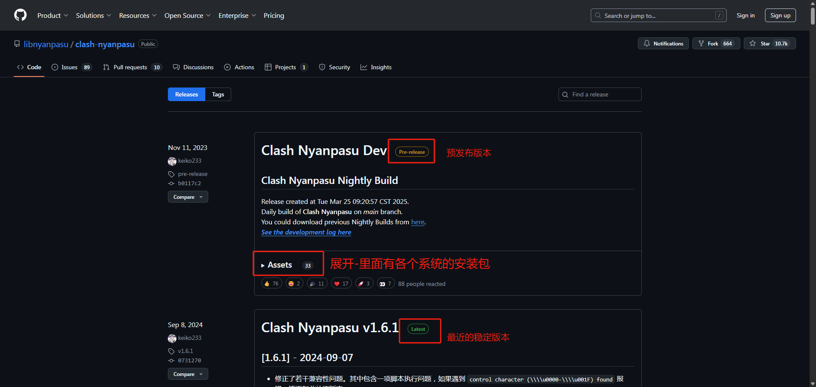Click 'See the development log here' link

tap(306, 232)
